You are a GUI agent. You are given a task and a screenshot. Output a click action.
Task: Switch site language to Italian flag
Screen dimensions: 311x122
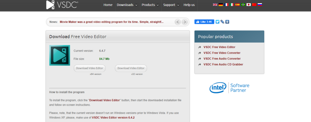[232, 5]
